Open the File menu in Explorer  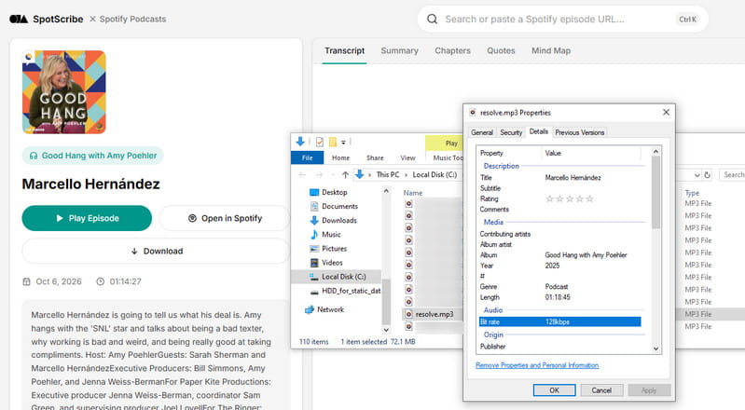click(308, 157)
